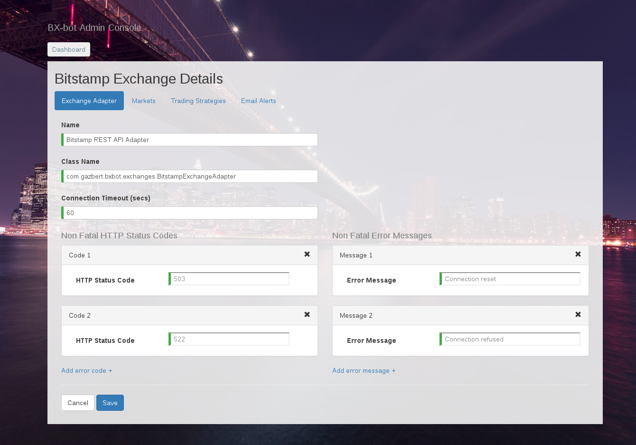Select the Exchange Adapter tab
Screen dimensions: 636x445
pyautogui.click(x=89, y=101)
